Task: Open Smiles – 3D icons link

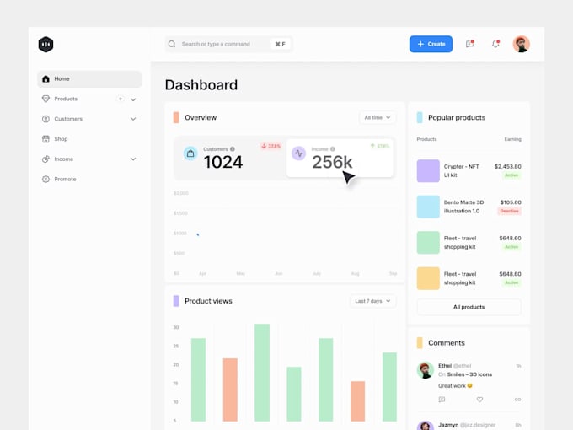Action: [469, 374]
